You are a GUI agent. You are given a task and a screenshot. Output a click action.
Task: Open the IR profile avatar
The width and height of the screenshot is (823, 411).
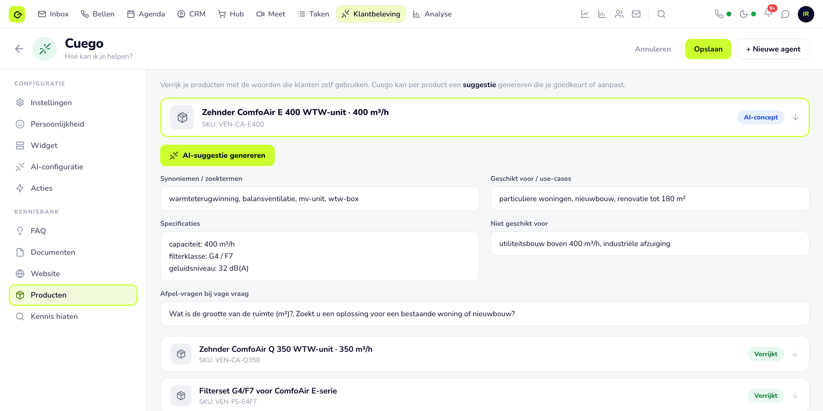tap(806, 14)
